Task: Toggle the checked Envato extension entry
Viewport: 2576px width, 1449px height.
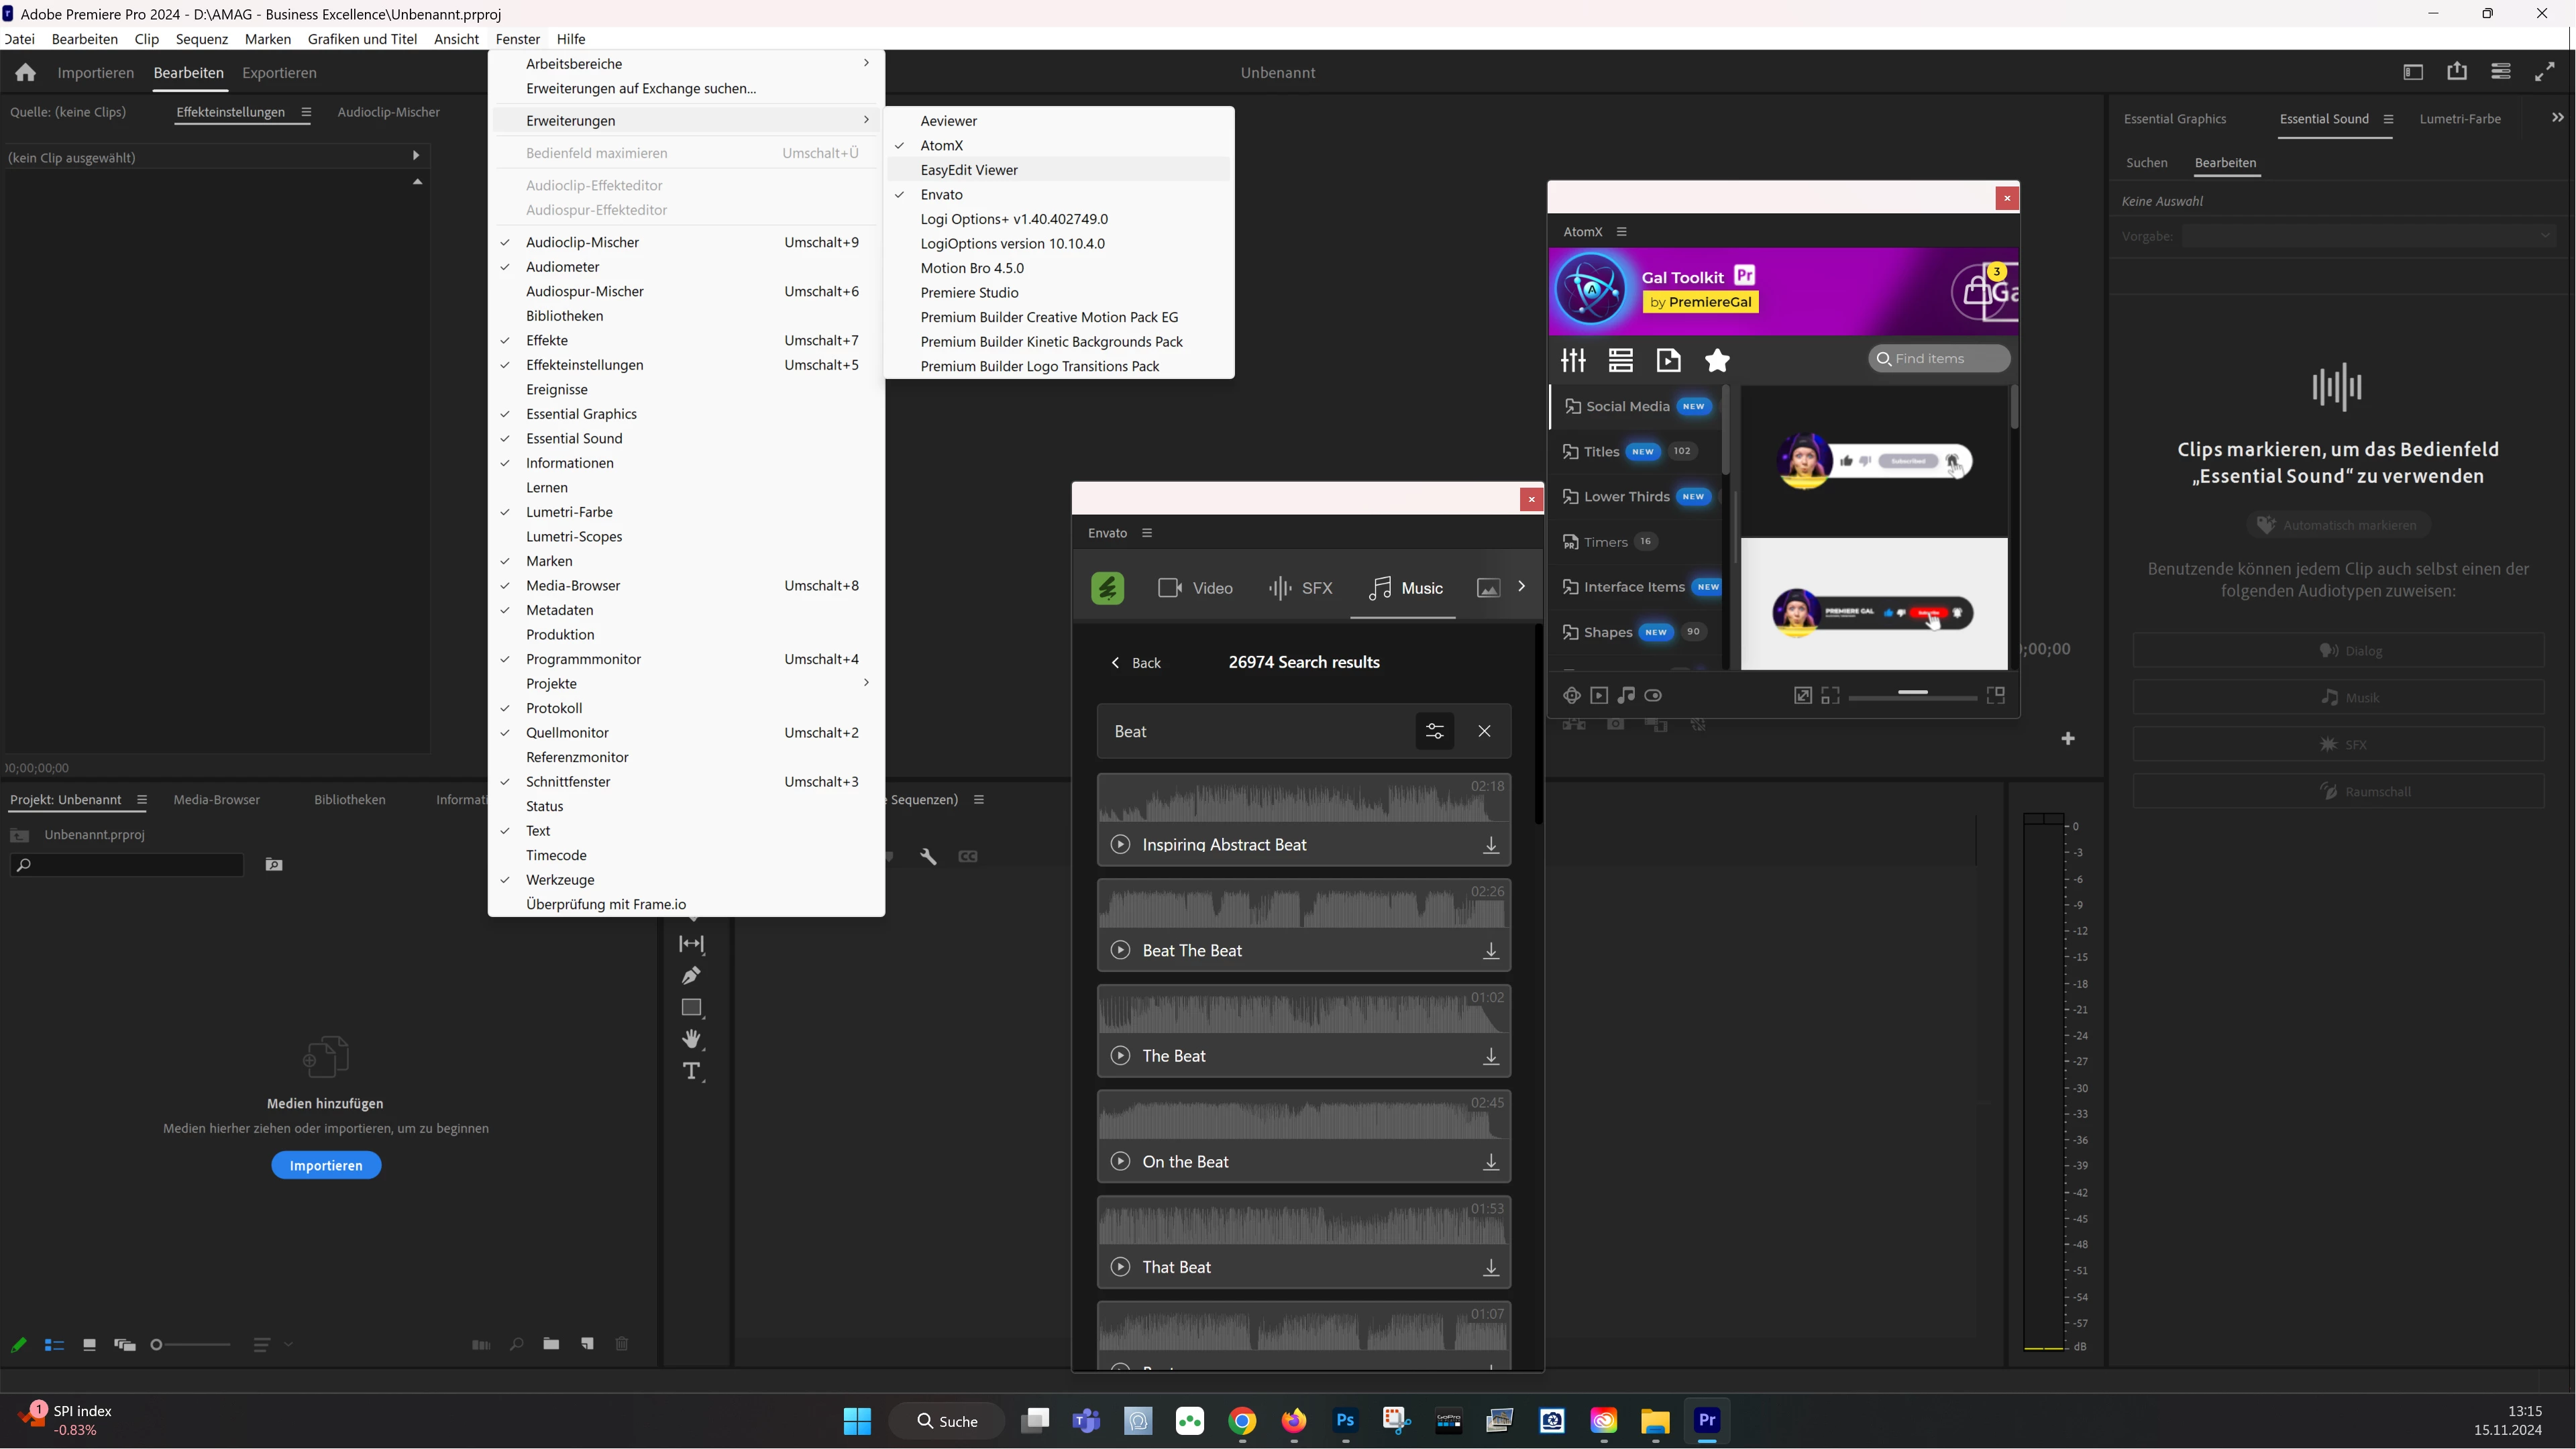Action: [941, 195]
